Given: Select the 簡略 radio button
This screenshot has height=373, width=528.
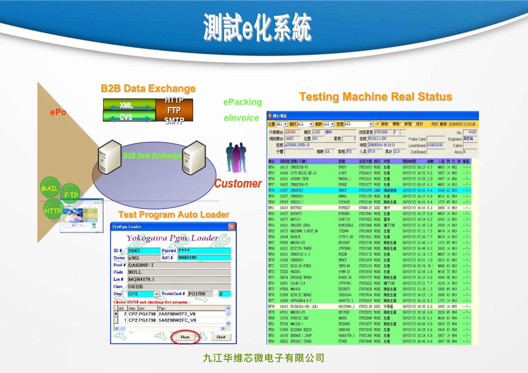Looking at the screenshot, I should (x=390, y=124).
